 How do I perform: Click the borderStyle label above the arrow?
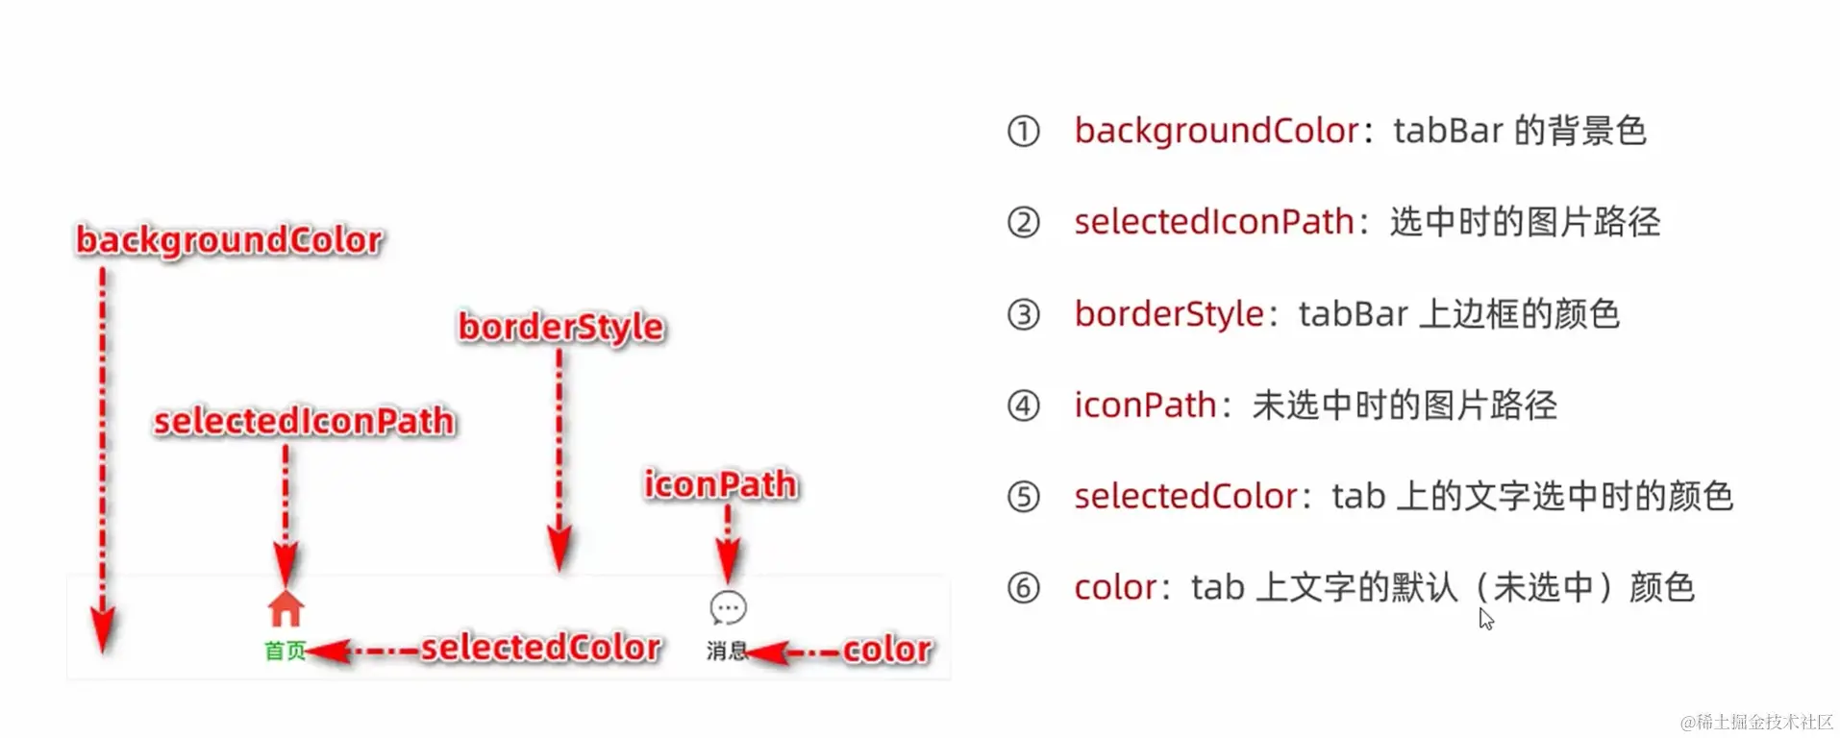point(561,328)
